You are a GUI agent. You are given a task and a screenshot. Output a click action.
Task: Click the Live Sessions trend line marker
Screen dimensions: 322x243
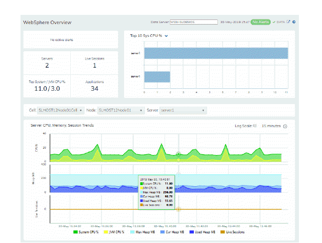[178, 209]
